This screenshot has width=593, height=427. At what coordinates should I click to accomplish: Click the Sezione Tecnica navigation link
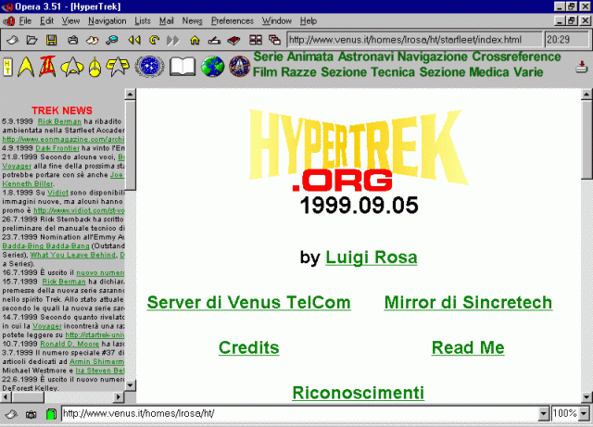pos(368,72)
